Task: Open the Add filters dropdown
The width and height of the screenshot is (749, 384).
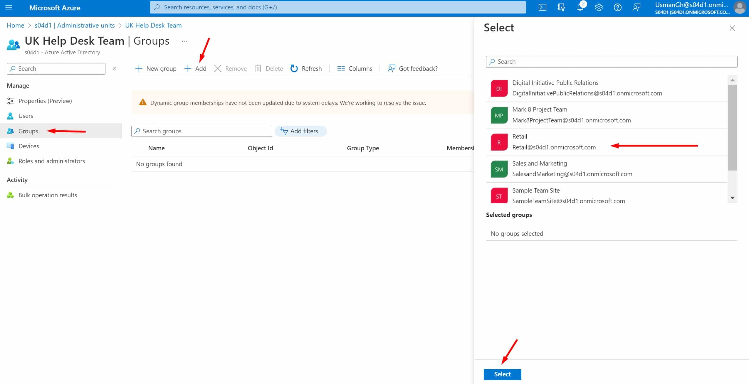Action: click(x=301, y=131)
